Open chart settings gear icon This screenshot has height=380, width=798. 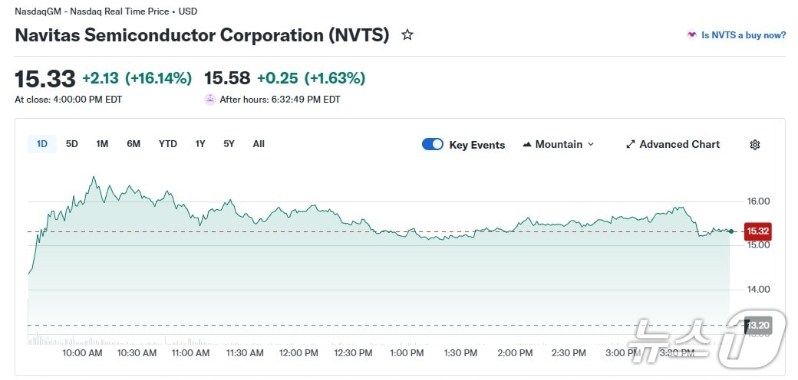coord(755,145)
